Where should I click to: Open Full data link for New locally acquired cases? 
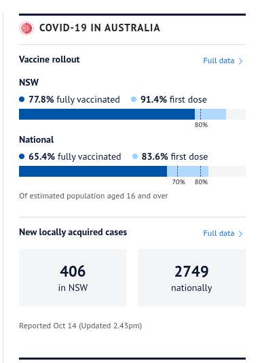(x=219, y=233)
